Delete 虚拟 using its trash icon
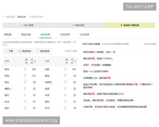 tap(25, 108)
